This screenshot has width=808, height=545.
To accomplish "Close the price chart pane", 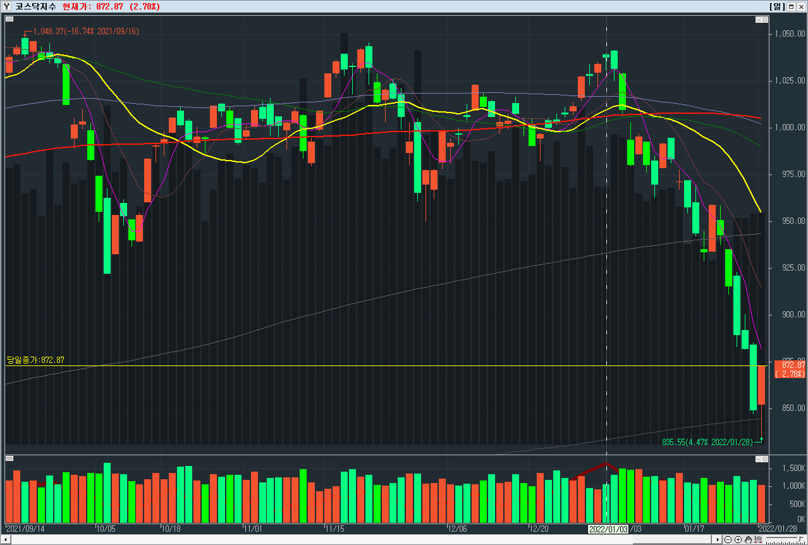I will [x=765, y=20].
